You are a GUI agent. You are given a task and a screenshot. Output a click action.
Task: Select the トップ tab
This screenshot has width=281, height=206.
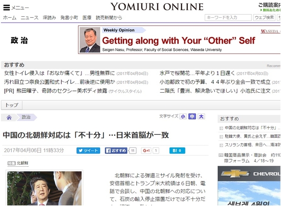pos(12,105)
